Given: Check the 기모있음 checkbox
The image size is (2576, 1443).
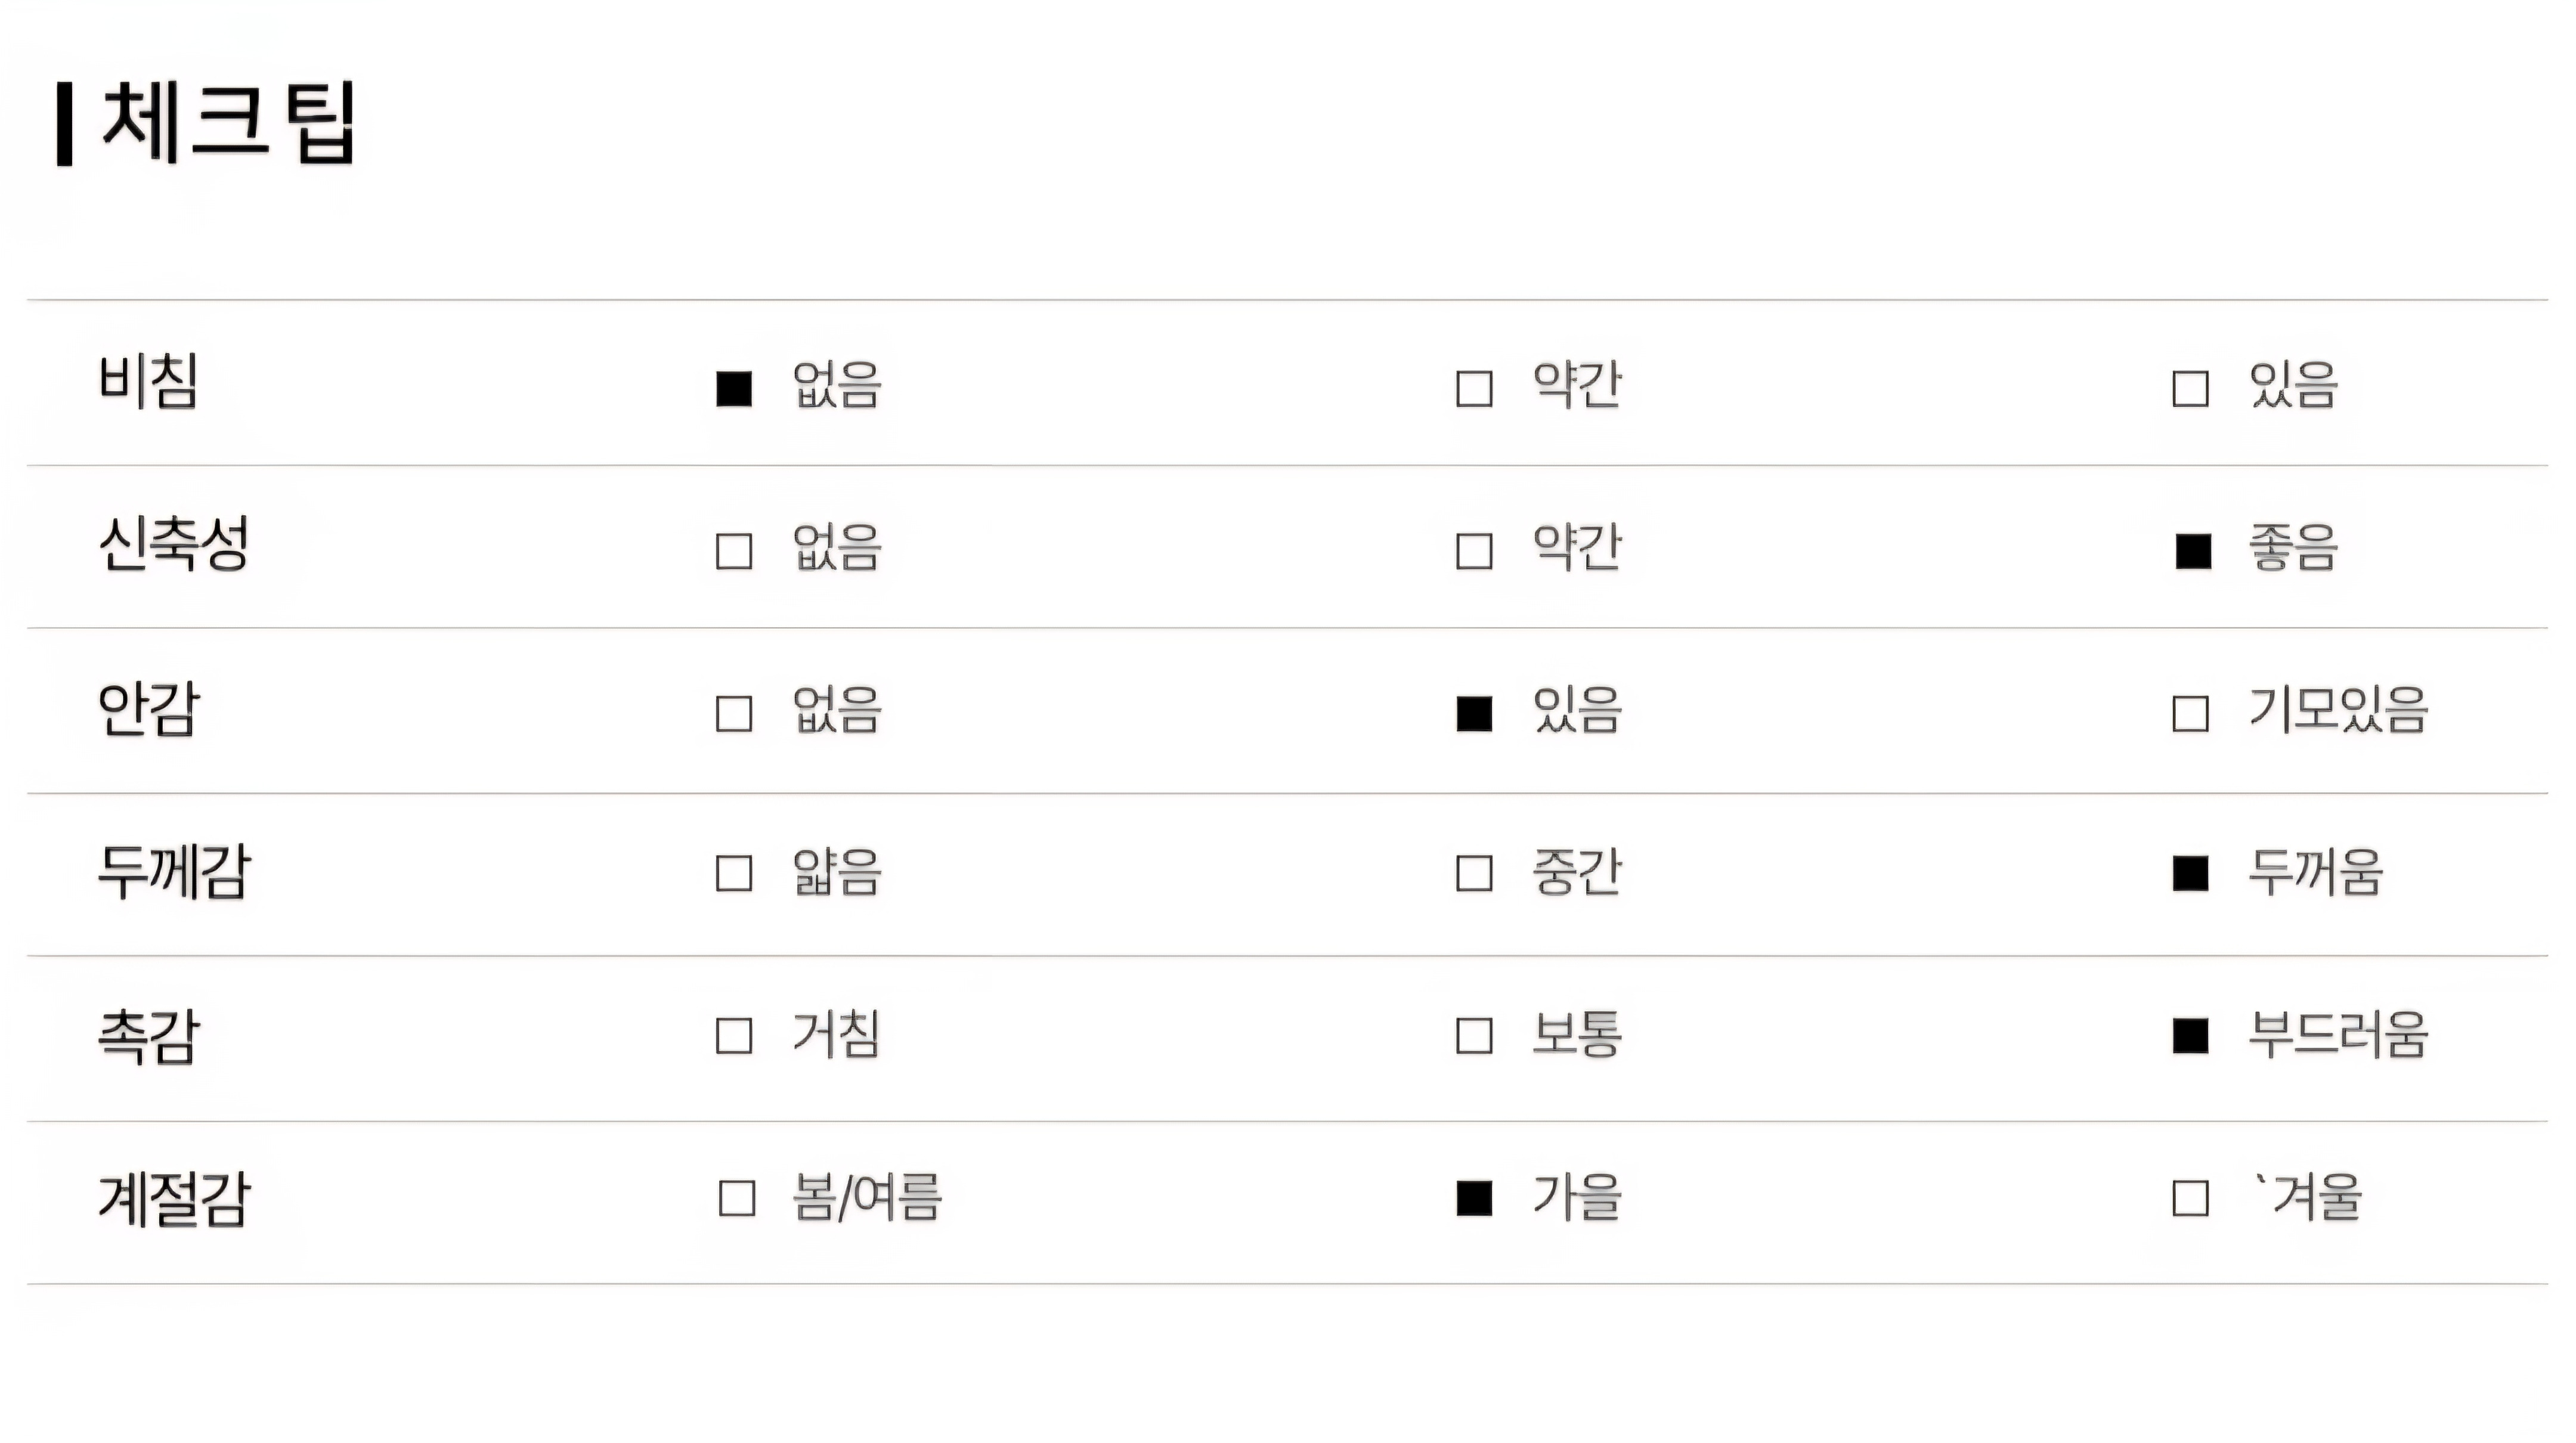Looking at the screenshot, I should point(2190,714).
